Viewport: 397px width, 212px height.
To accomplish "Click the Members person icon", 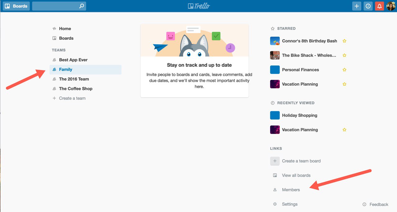I will point(275,190).
